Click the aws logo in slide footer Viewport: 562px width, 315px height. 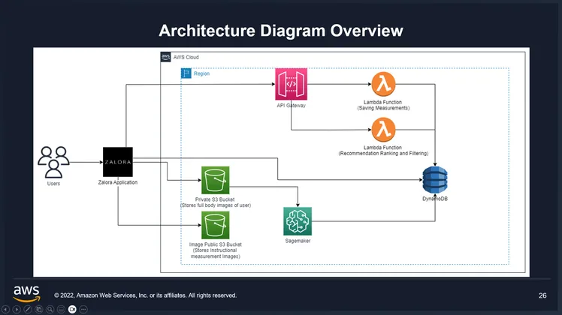tap(26, 294)
